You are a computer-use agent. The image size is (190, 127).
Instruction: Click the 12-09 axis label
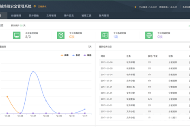pos(59,116)
